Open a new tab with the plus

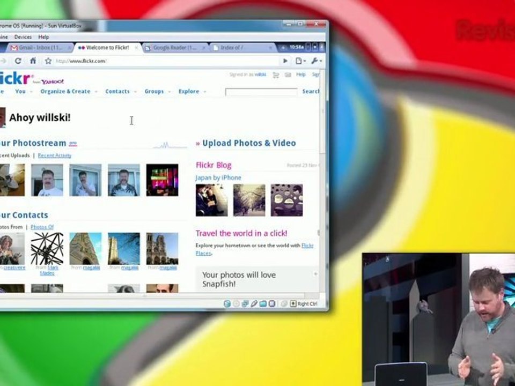(283, 48)
